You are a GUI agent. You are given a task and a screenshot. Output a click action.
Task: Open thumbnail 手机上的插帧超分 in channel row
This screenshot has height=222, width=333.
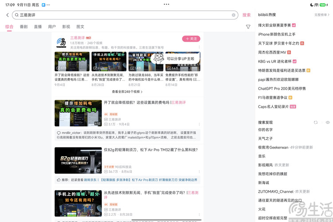point(109,62)
